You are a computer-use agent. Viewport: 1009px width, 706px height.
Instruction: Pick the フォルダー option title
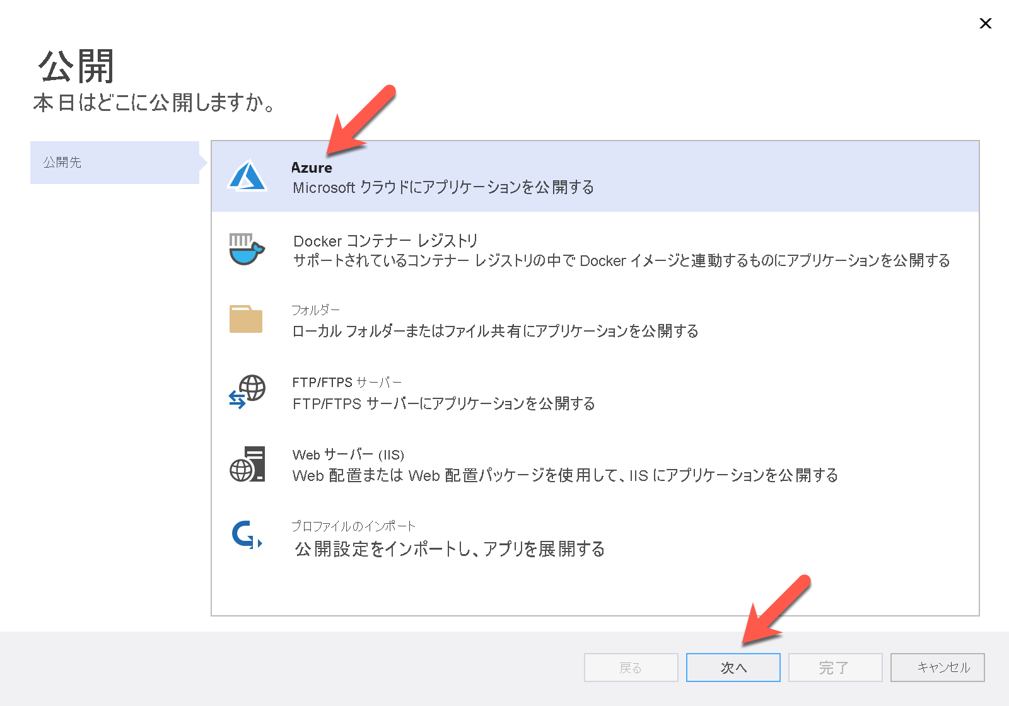(315, 310)
